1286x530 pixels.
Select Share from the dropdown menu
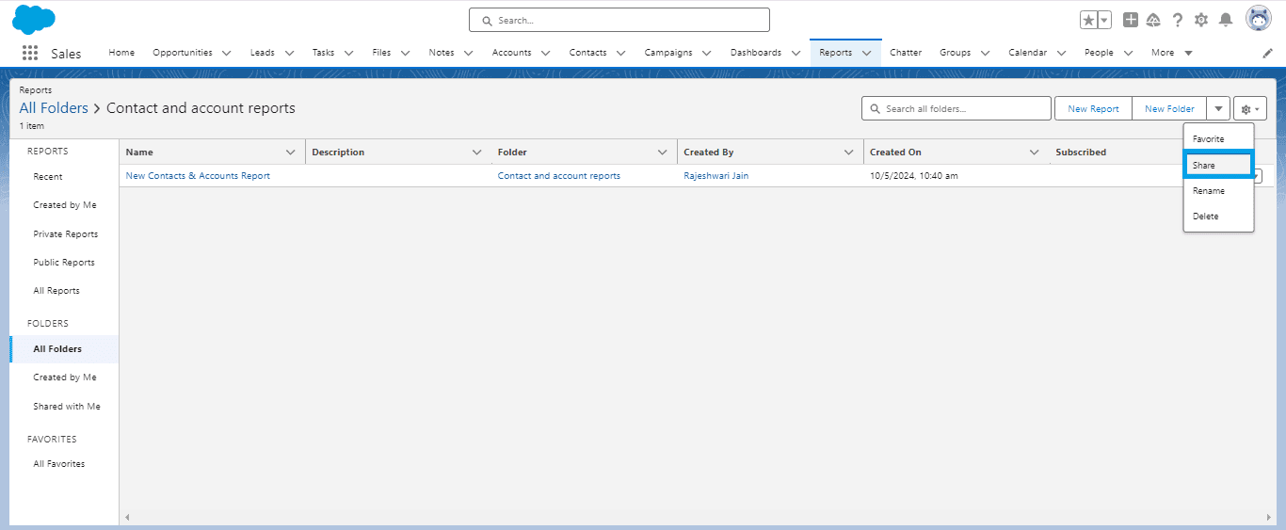(x=1217, y=166)
